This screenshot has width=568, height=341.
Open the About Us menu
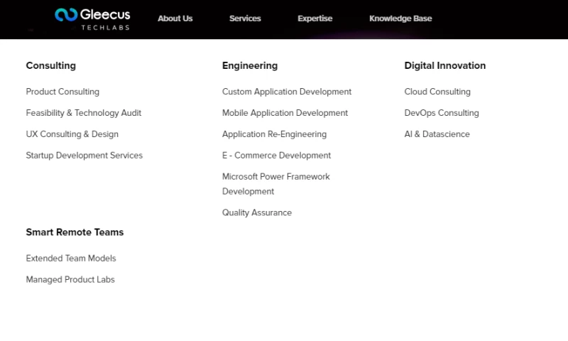175,18
